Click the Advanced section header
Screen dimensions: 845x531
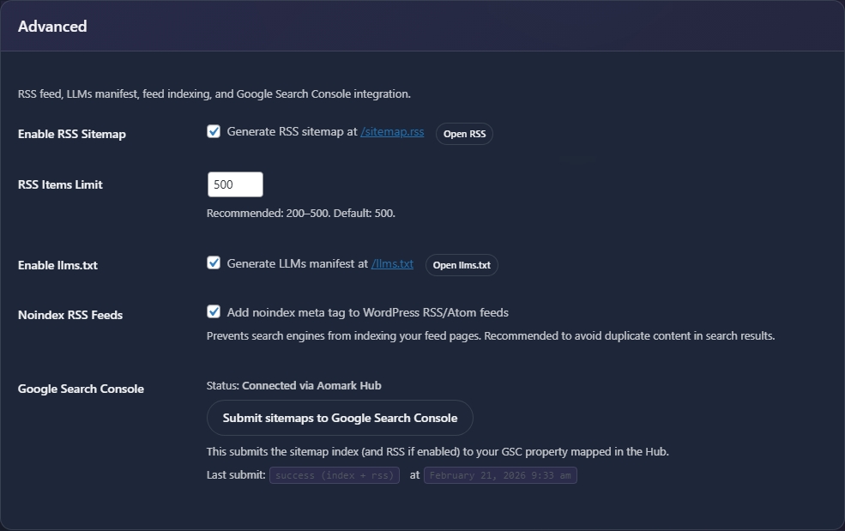(52, 26)
